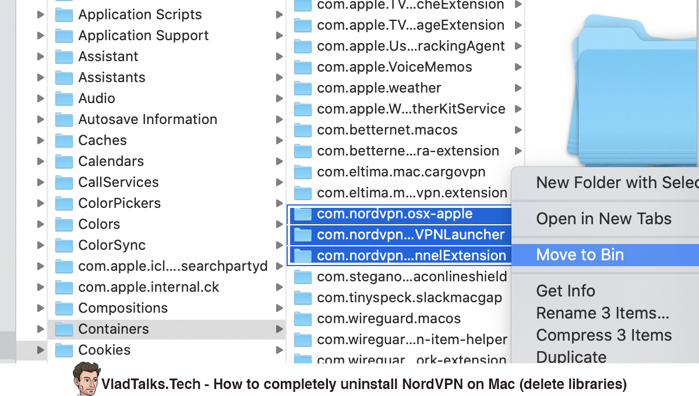This screenshot has height=396, width=699.
Task: Click the Application Support folder icon
Action: pos(63,36)
